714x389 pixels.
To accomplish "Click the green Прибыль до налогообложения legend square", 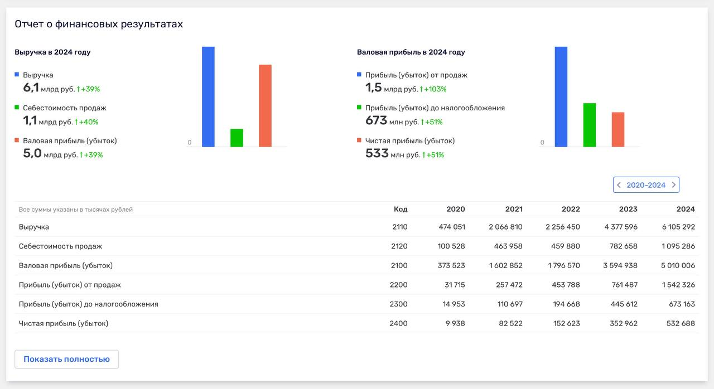I will 359,107.
